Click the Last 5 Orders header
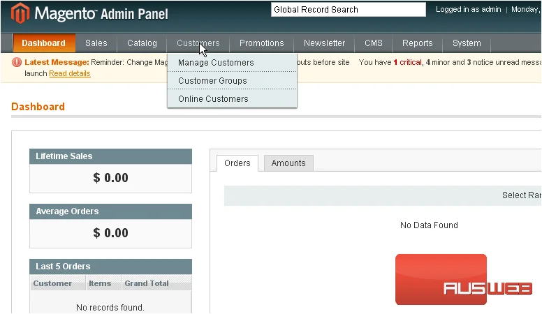Screen dimensions: 542x314 click(110, 267)
